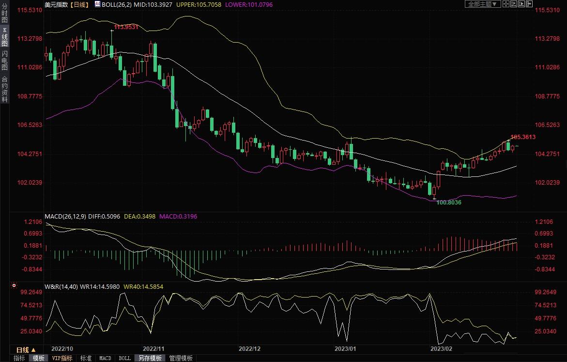Click the crosshair cursor icon in top toolbar

(x=506, y=4)
